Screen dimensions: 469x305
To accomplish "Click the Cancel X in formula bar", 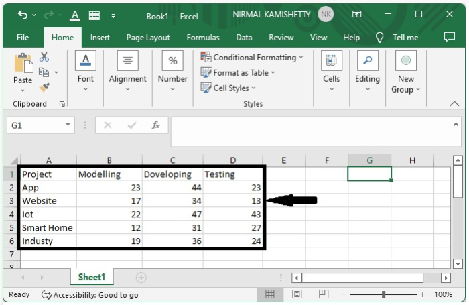I will [108, 125].
